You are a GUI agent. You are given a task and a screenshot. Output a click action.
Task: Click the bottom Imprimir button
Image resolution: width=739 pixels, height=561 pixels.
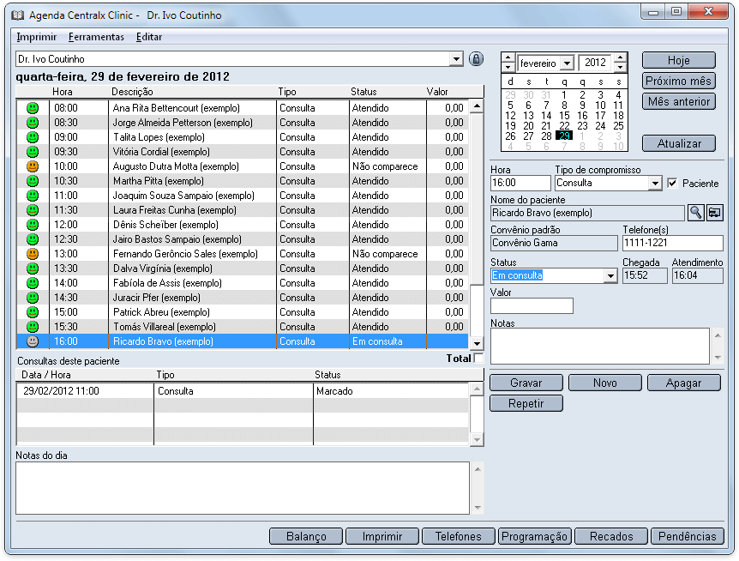[x=382, y=536]
